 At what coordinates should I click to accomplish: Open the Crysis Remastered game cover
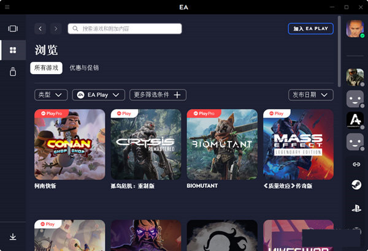[x=146, y=144]
